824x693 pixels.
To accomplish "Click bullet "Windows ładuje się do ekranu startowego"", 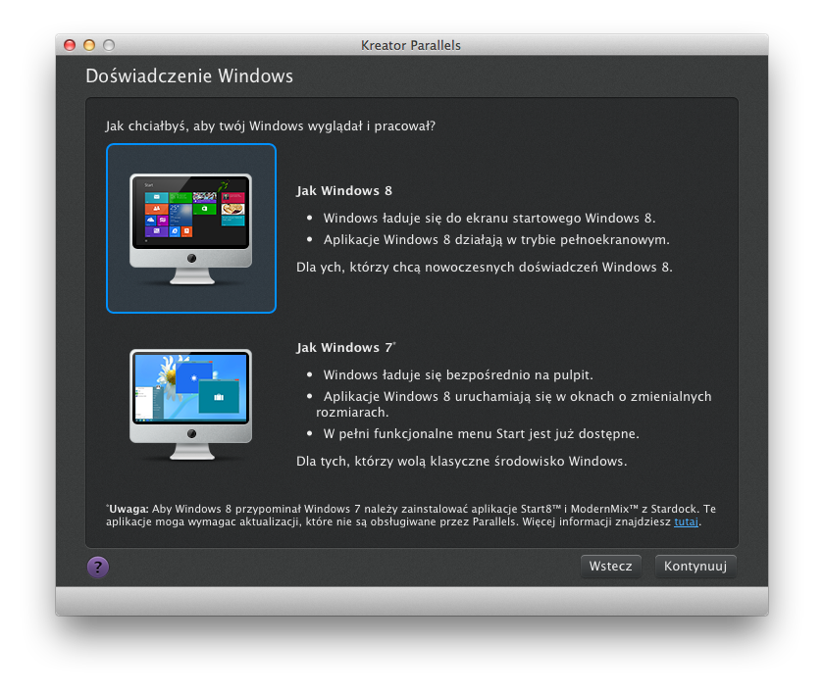I will pos(489,218).
